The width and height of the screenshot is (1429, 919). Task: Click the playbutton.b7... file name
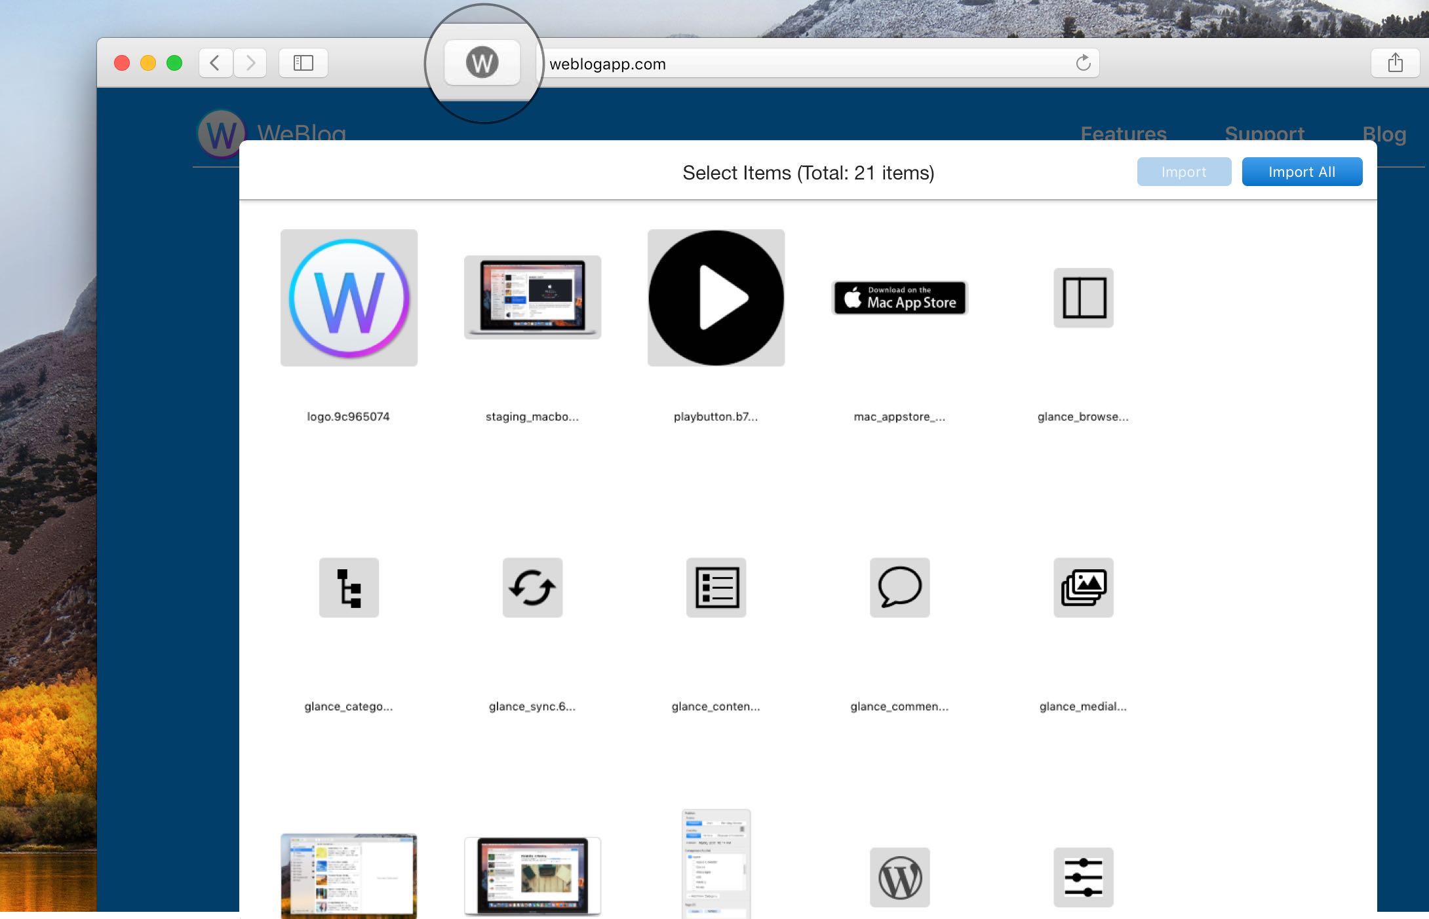[716, 417]
